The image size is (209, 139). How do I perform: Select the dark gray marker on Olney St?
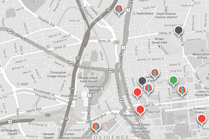tap(178, 31)
